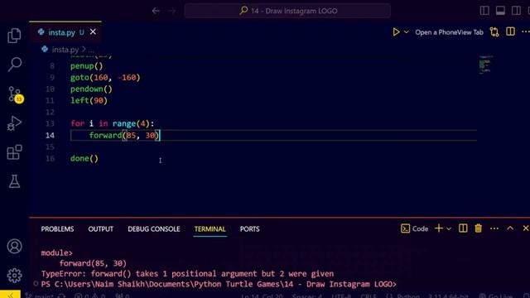530x298 pixels.
Task: Click the pendown() code line
Action: [91, 89]
